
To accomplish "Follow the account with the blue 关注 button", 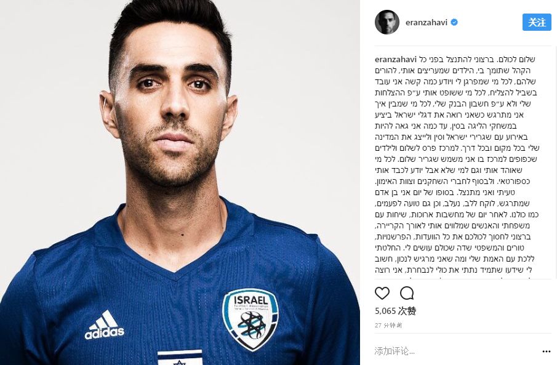I will coord(537,22).
